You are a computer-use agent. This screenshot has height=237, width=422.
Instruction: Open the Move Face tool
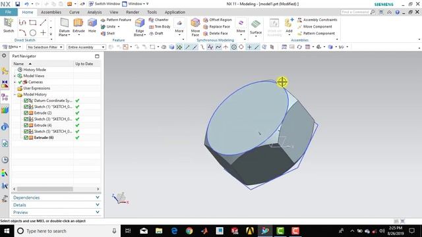tap(195, 27)
